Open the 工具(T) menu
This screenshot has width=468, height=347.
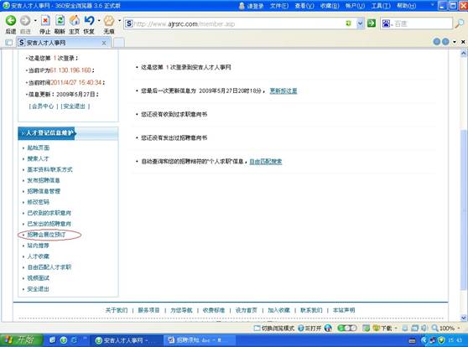click(x=381, y=6)
